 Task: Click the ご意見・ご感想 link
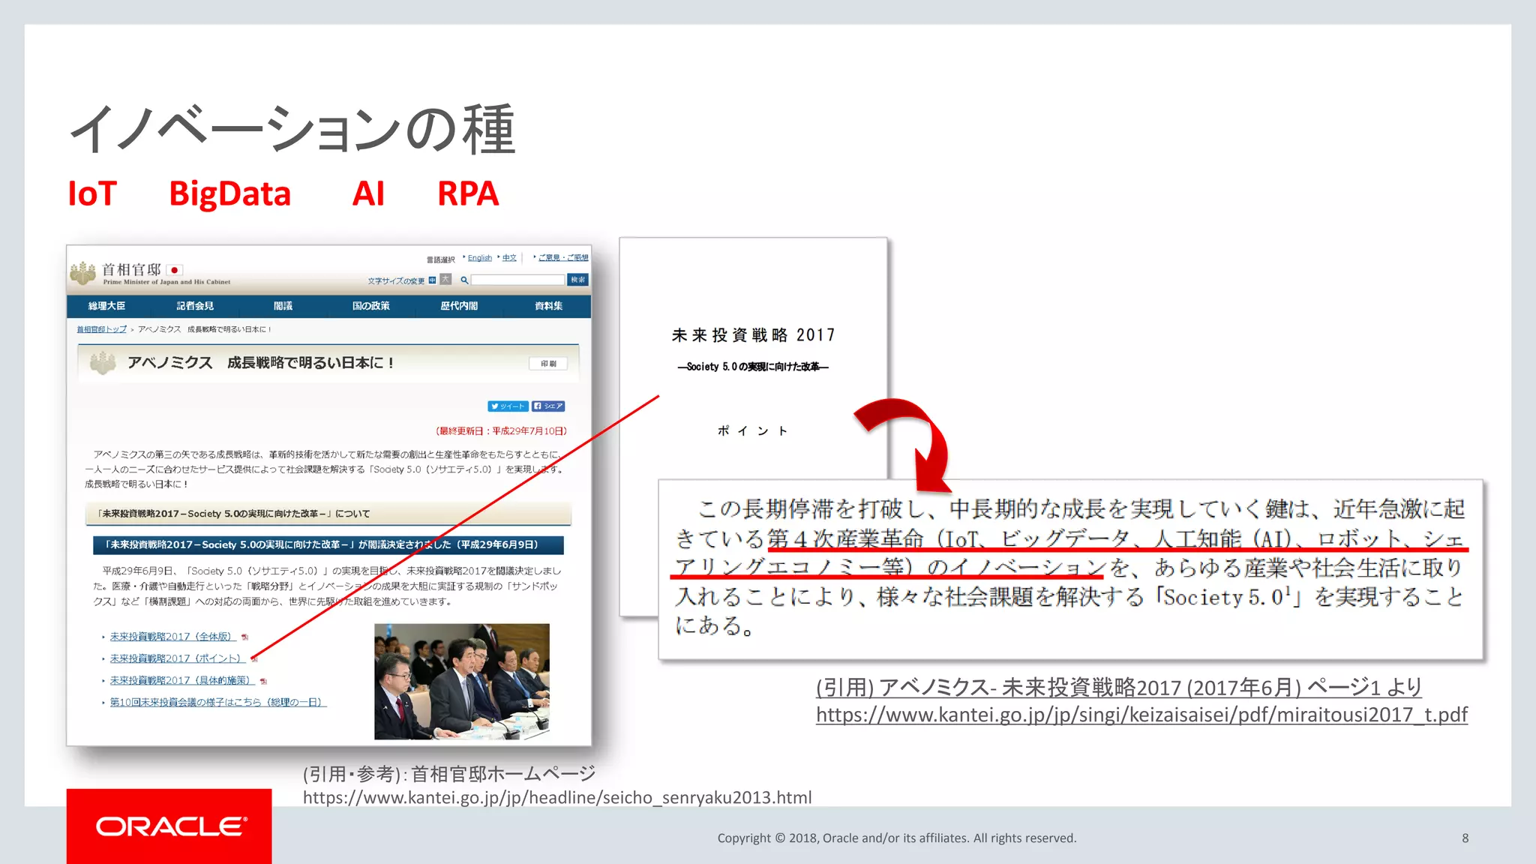coord(563,258)
